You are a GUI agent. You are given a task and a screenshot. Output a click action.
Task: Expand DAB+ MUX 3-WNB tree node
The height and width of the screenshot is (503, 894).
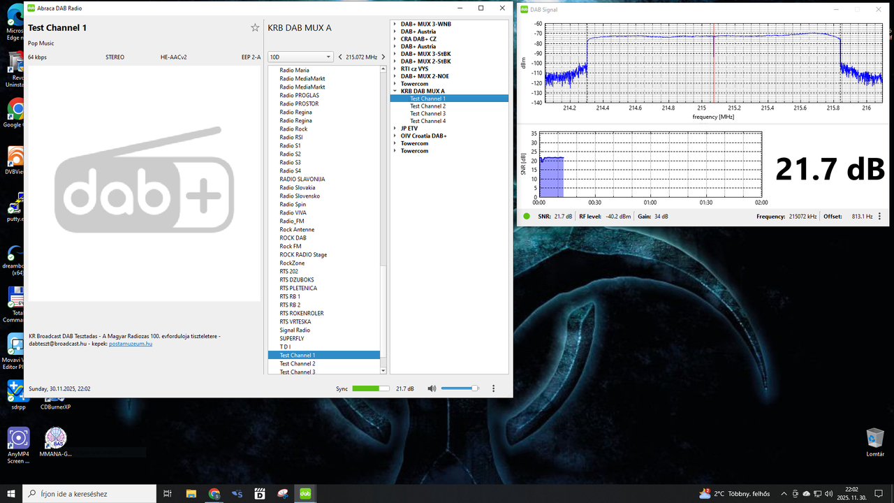point(395,24)
